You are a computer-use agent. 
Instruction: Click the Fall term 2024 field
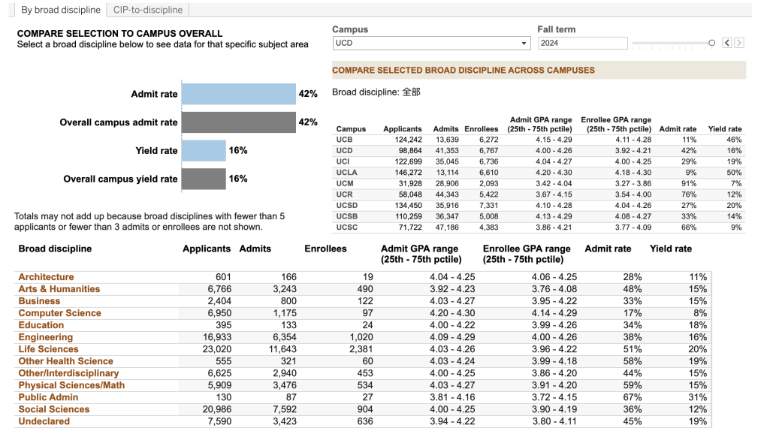[x=581, y=44]
